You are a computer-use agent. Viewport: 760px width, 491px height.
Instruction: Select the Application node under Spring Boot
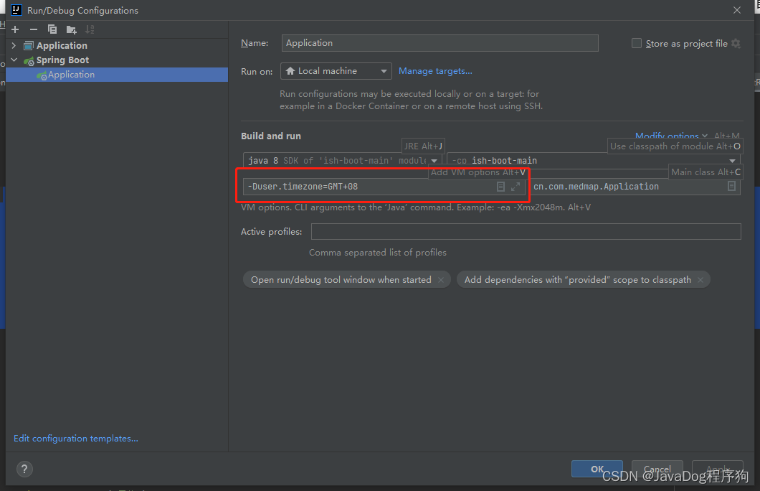tap(117, 75)
